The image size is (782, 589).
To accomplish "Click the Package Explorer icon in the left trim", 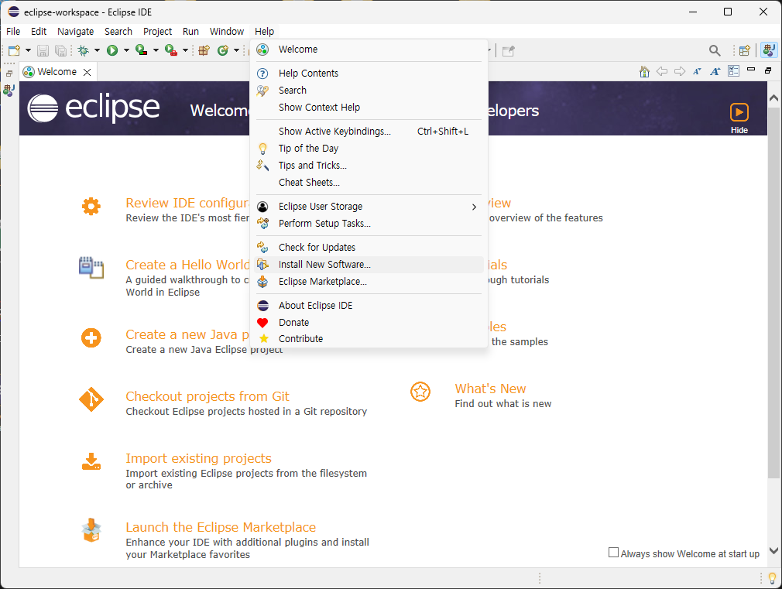I will [9, 91].
